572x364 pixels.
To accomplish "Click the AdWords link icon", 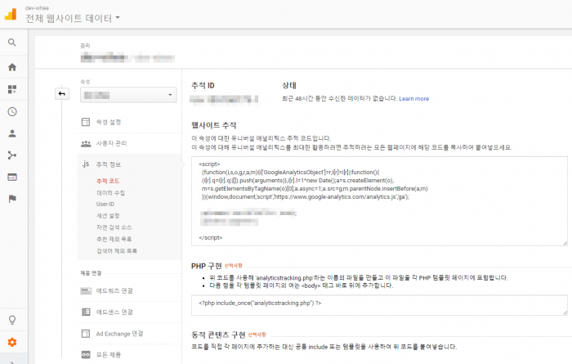I will [86, 290].
